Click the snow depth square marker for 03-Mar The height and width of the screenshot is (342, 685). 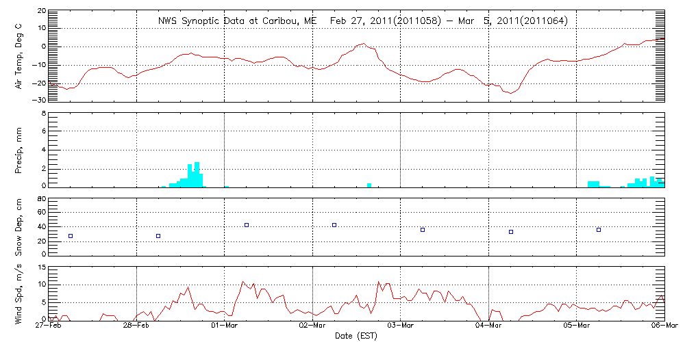coord(423,230)
